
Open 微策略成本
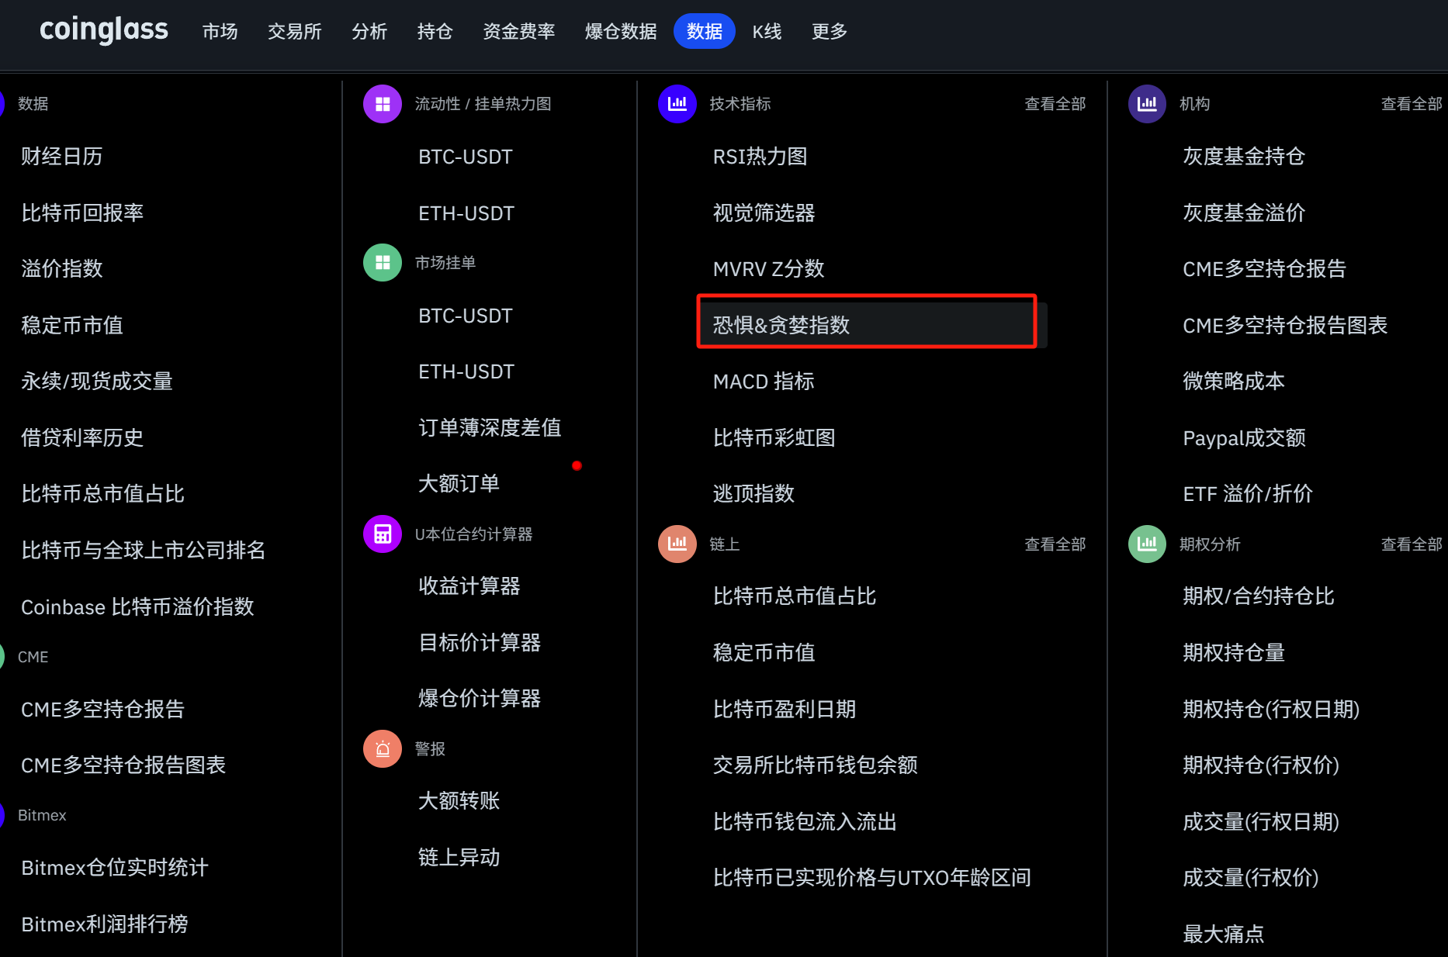tap(1234, 382)
